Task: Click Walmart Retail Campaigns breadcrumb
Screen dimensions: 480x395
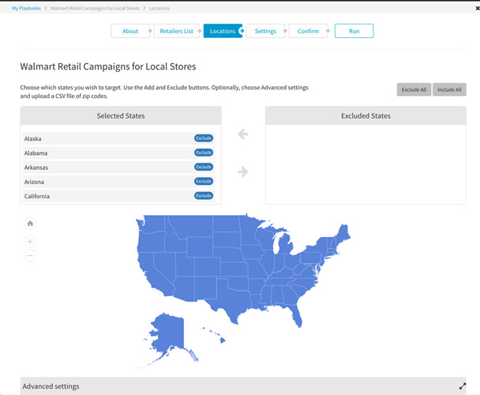Action: (95, 8)
